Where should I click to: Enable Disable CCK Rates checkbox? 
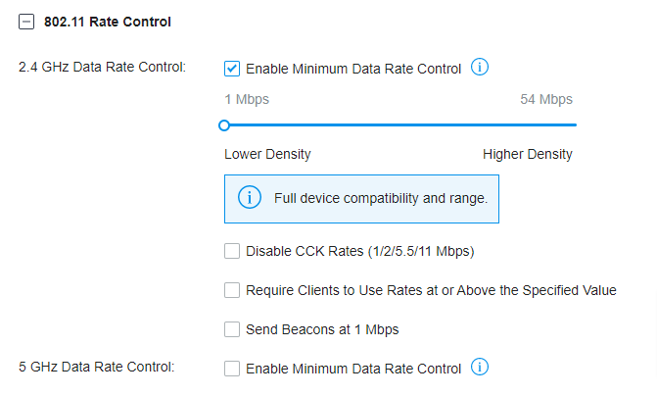232,251
